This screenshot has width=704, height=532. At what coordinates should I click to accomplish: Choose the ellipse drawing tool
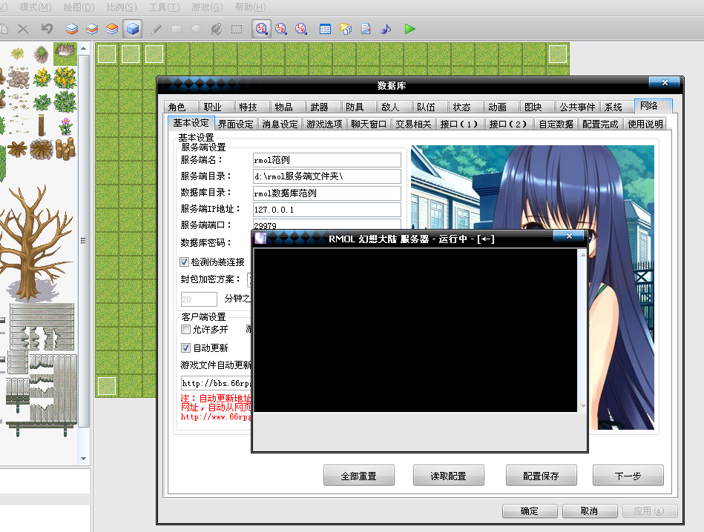click(x=197, y=29)
